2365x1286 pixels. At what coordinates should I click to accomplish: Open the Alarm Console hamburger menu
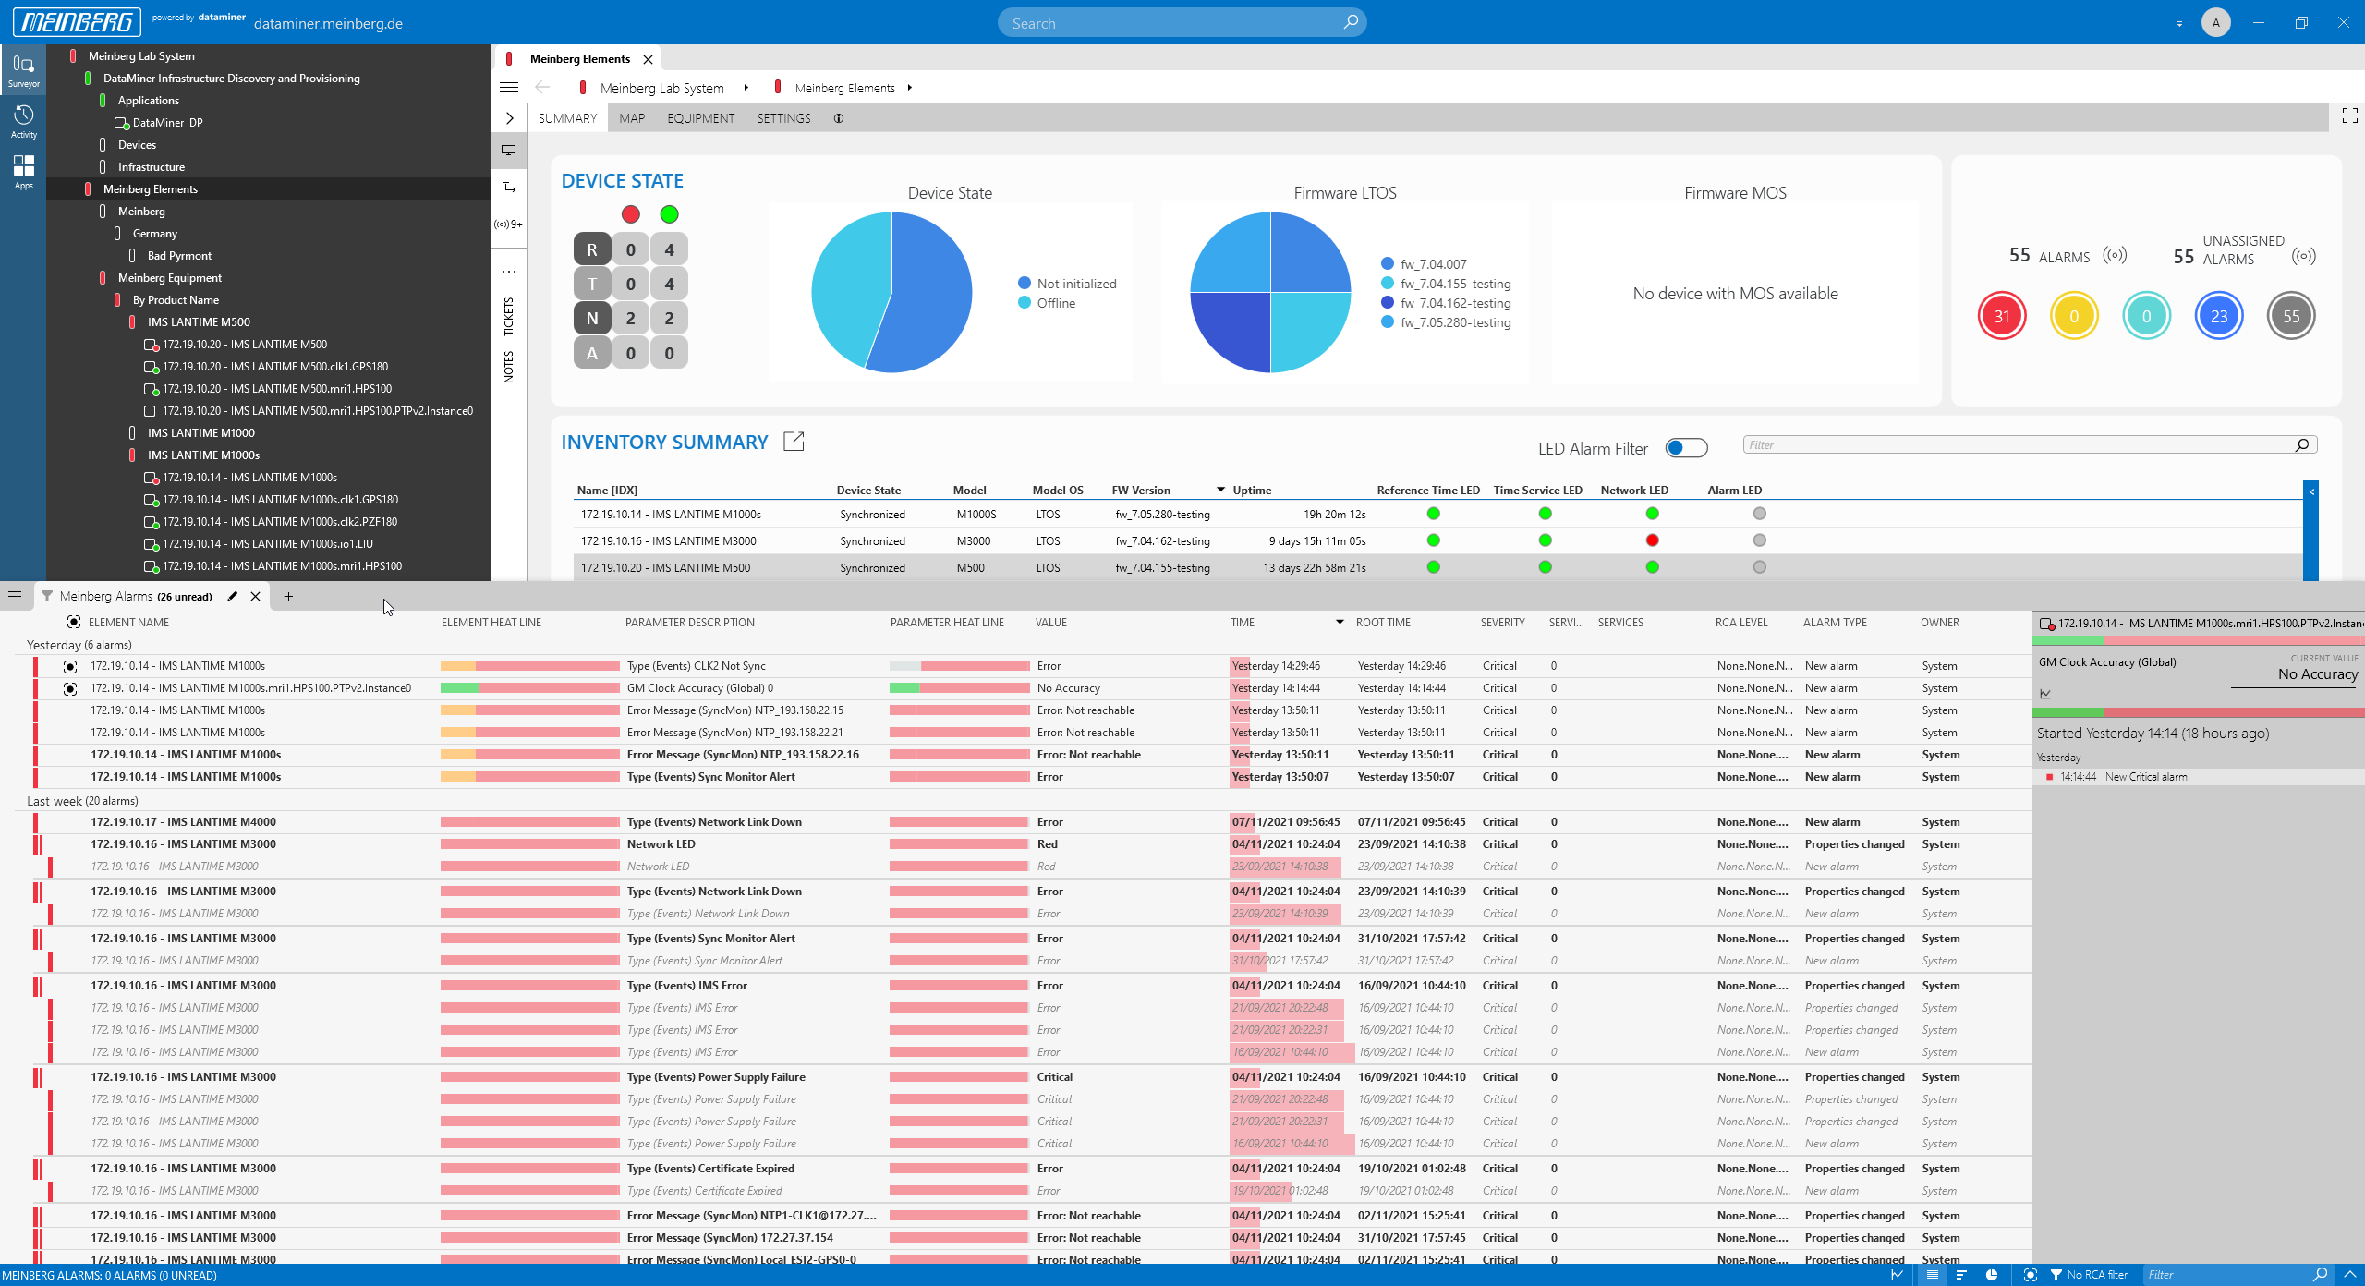click(x=15, y=596)
